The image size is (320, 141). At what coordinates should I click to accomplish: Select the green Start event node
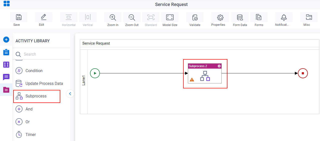(x=95, y=73)
